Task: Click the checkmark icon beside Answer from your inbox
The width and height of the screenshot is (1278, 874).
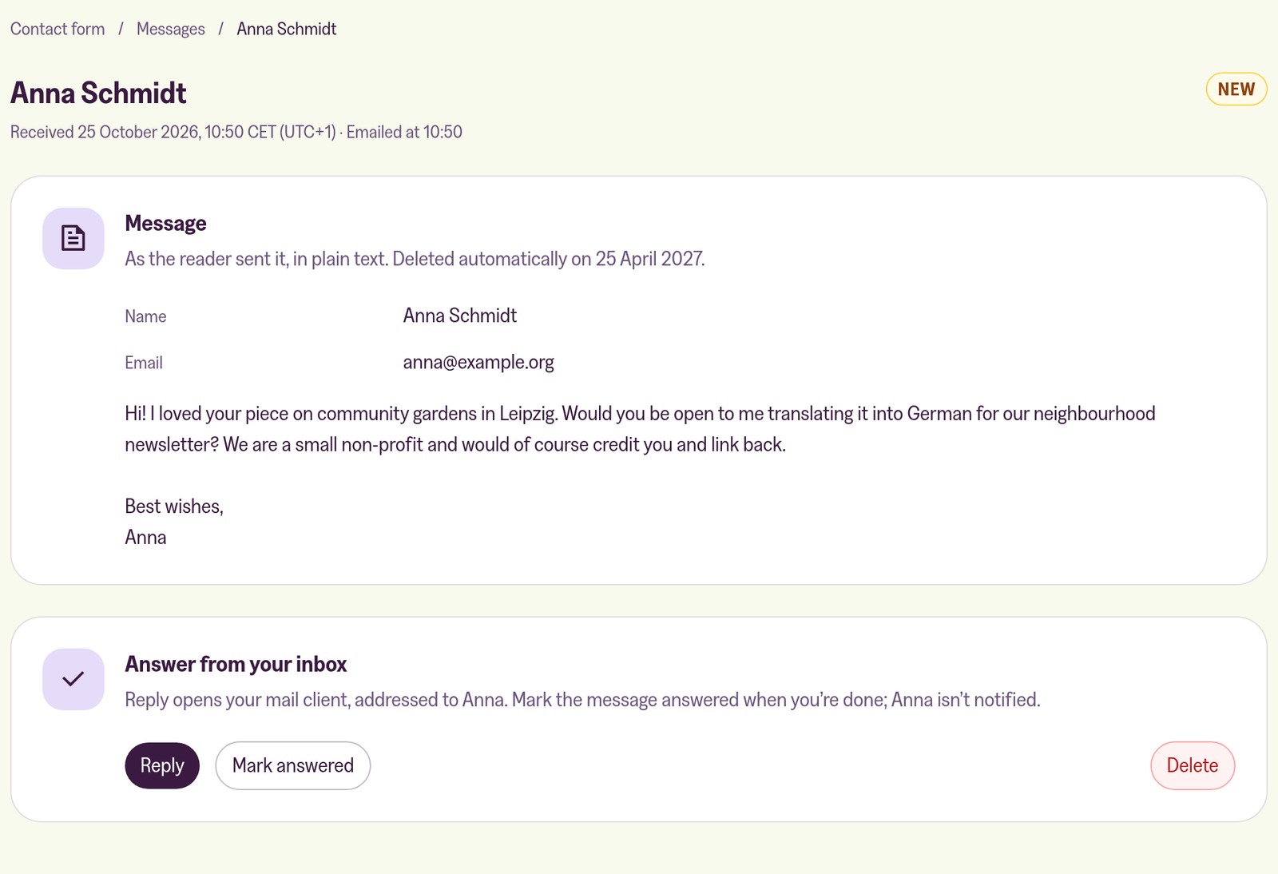Action: (73, 679)
